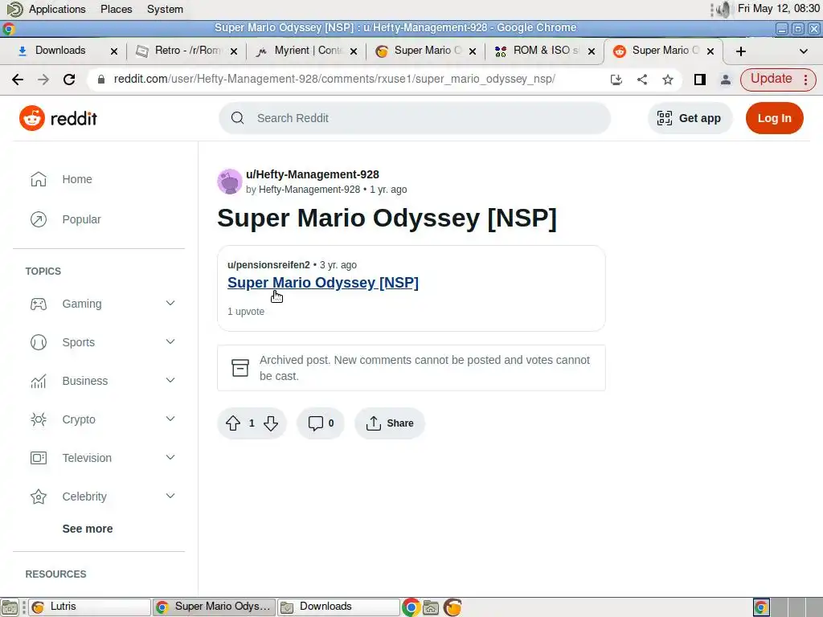Open Chrome three-dot menu
The width and height of the screenshot is (823, 617).
[805, 80]
